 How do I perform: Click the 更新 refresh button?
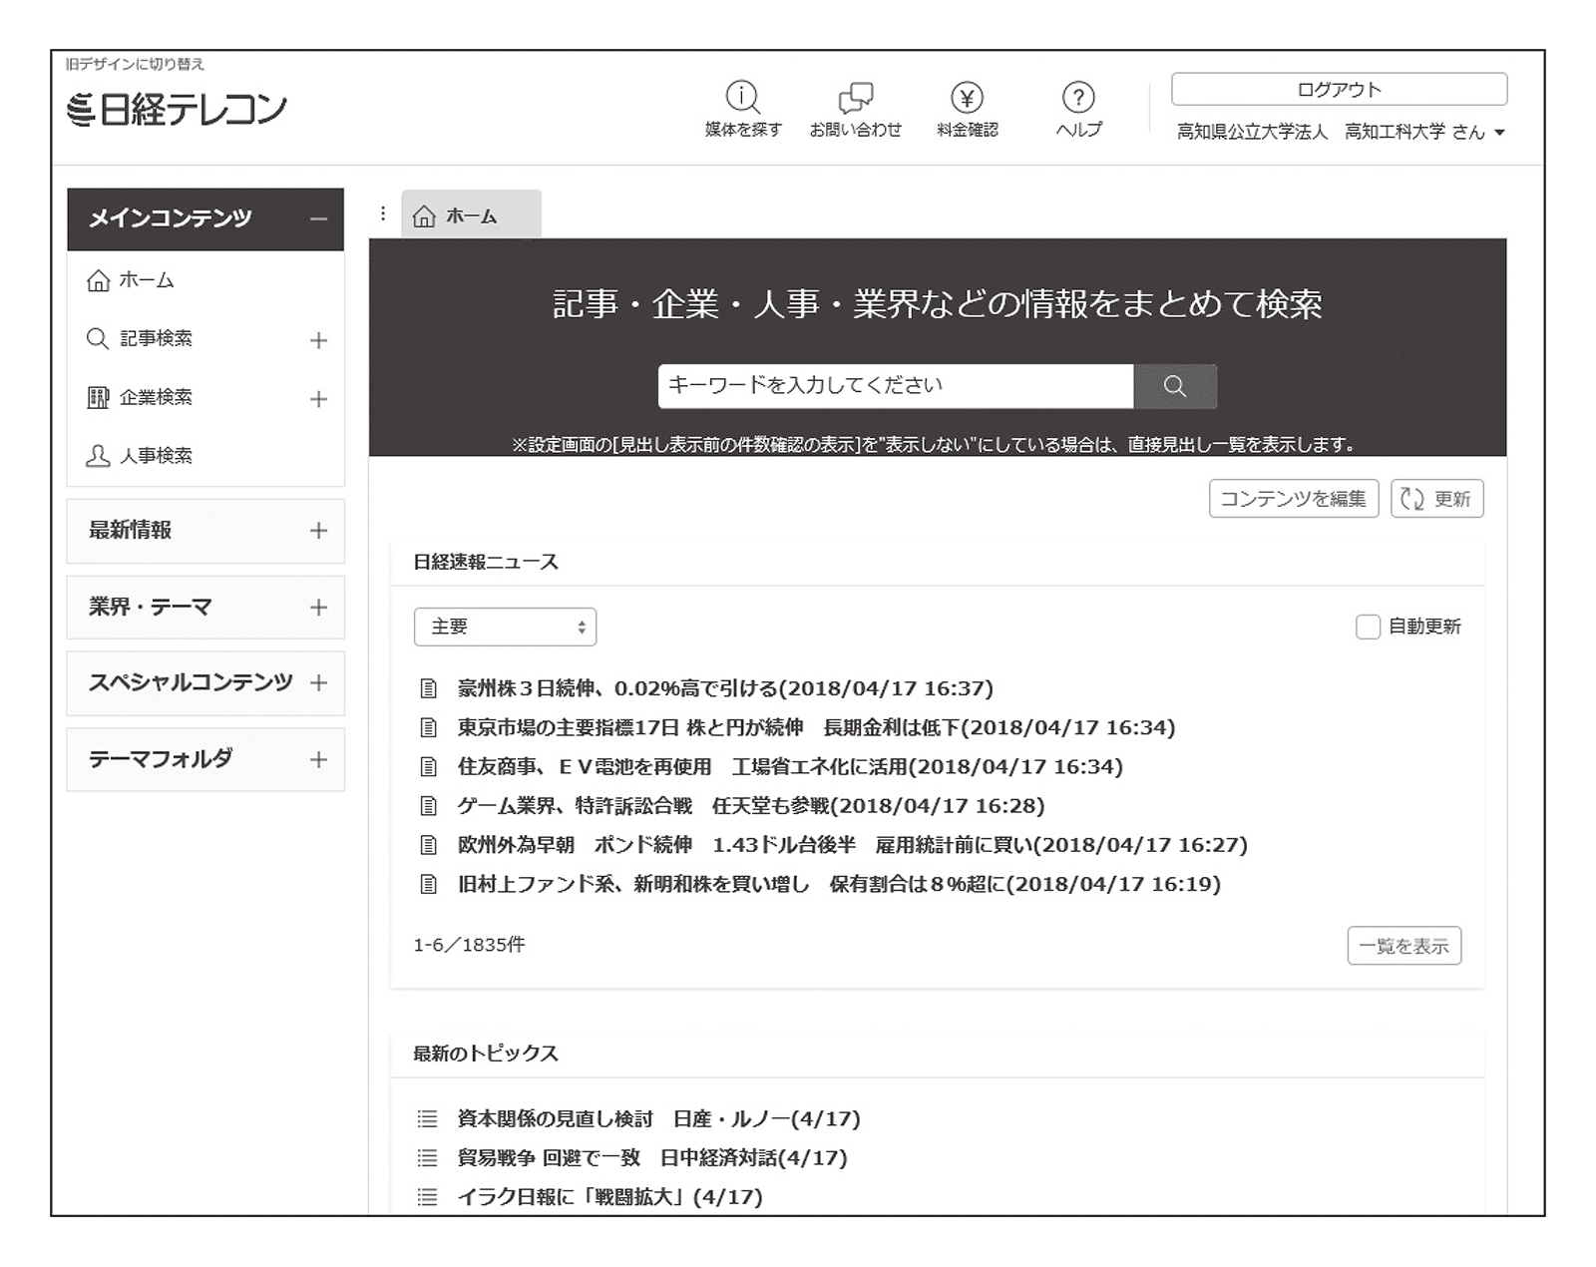1436,499
